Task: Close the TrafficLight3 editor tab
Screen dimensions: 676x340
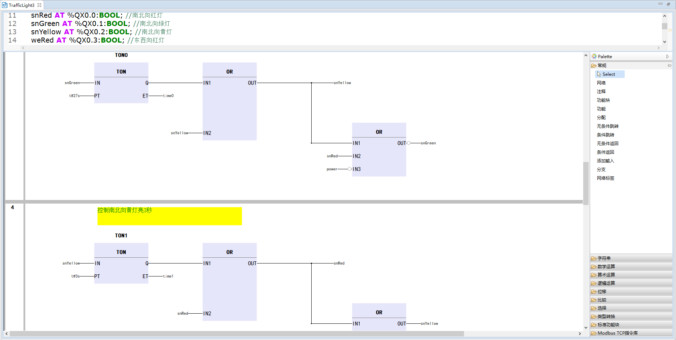Action: pos(39,5)
